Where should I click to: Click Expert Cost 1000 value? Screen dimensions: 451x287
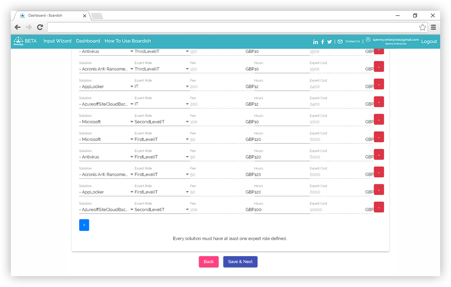tap(315, 122)
